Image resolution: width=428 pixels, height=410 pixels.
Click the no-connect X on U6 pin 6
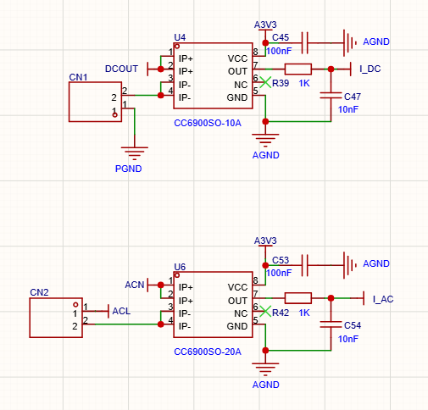pyautogui.click(x=265, y=311)
